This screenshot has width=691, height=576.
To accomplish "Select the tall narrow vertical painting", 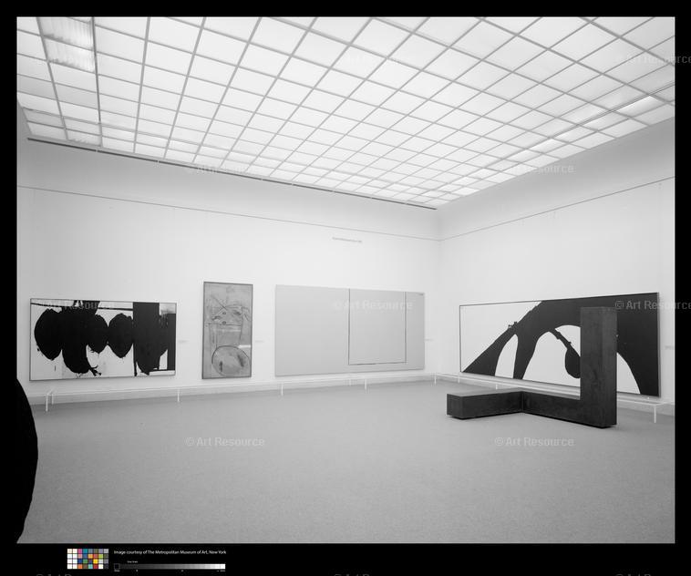I will point(227,330).
